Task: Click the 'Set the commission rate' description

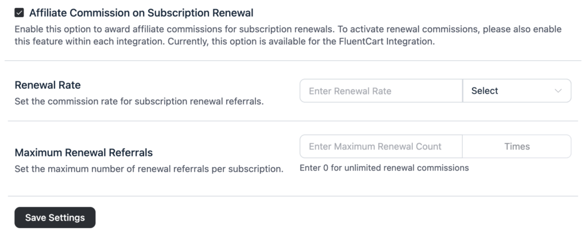Action: 140,103
